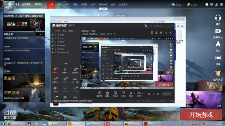The image size is (225, 126).
Task: Open the Explorer address bar dropdown
Action: coord(152,22)
